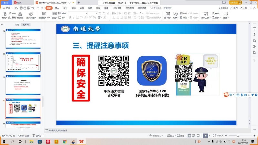Click the command search field (查找命令)
This screenshot has width=258, height=145.
pyautogui.click(x=161, y=8)
